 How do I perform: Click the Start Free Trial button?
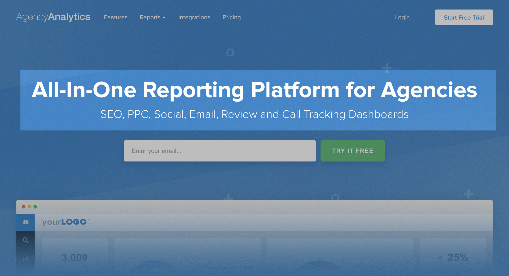coord(464,17)
